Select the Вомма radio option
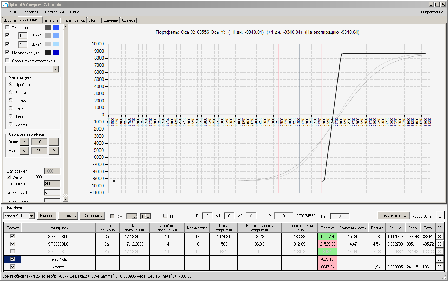Image resolution: width=448 pixels, height=281 pixels. (11, 124)
